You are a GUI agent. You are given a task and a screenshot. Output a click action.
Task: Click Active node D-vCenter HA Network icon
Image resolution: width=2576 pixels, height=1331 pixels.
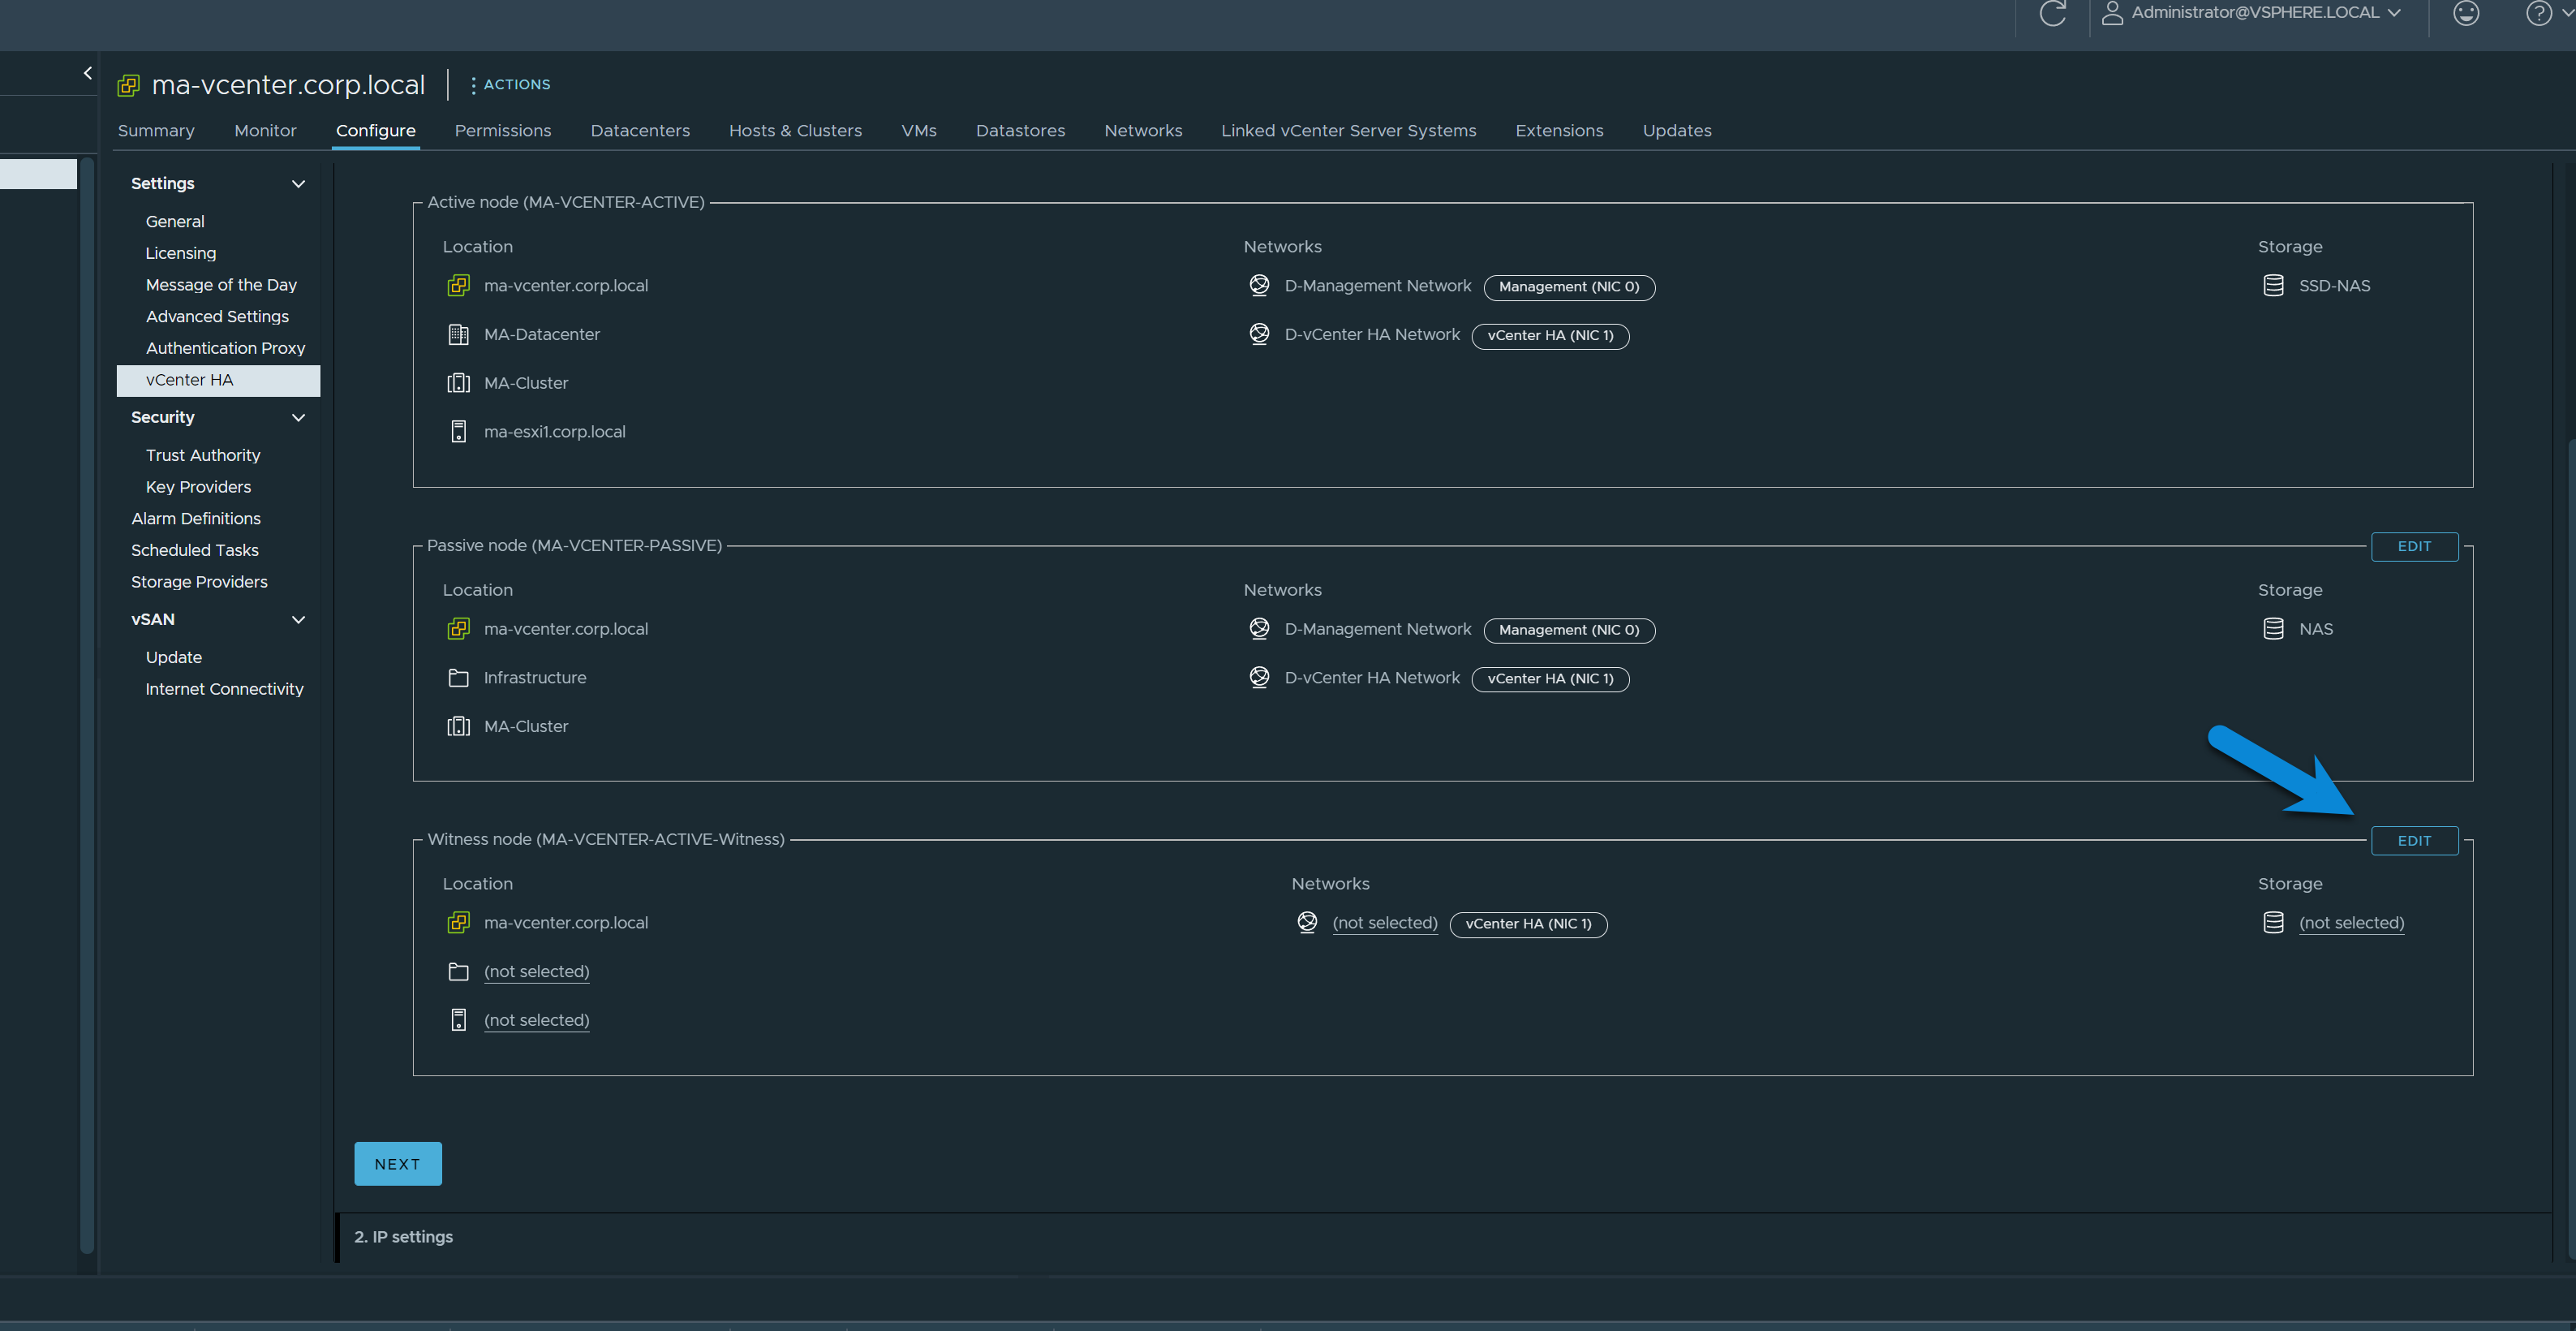pos(1259,334)
